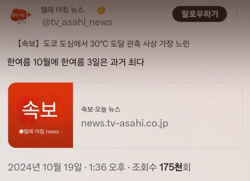Image resolution: width=250 pixels, height=181 pixels.
Task: Open the 텔레 아침 뉴스 display name
Action: point(62,10)
